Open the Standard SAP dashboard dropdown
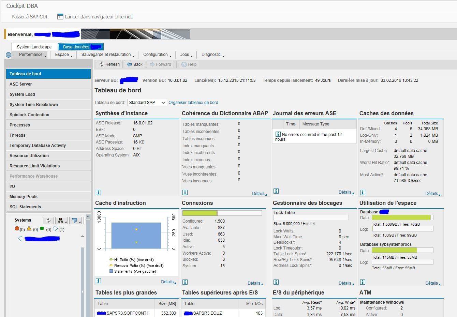The width and height of the screenshot is (457, 317). (147, 102)
